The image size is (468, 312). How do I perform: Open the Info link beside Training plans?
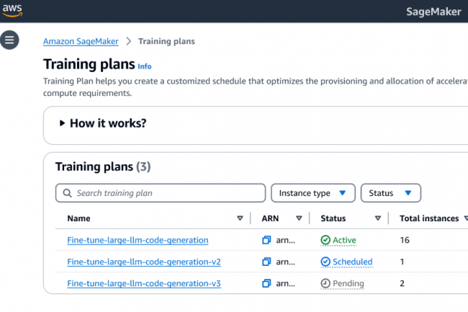point(145,66)
